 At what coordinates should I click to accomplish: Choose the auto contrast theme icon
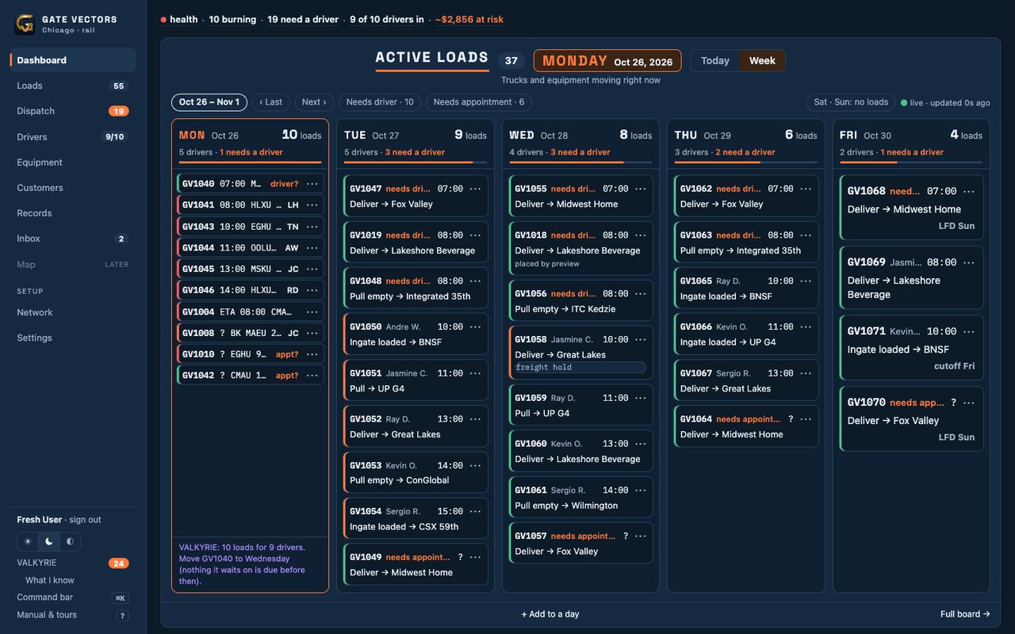tap(70, 541)
